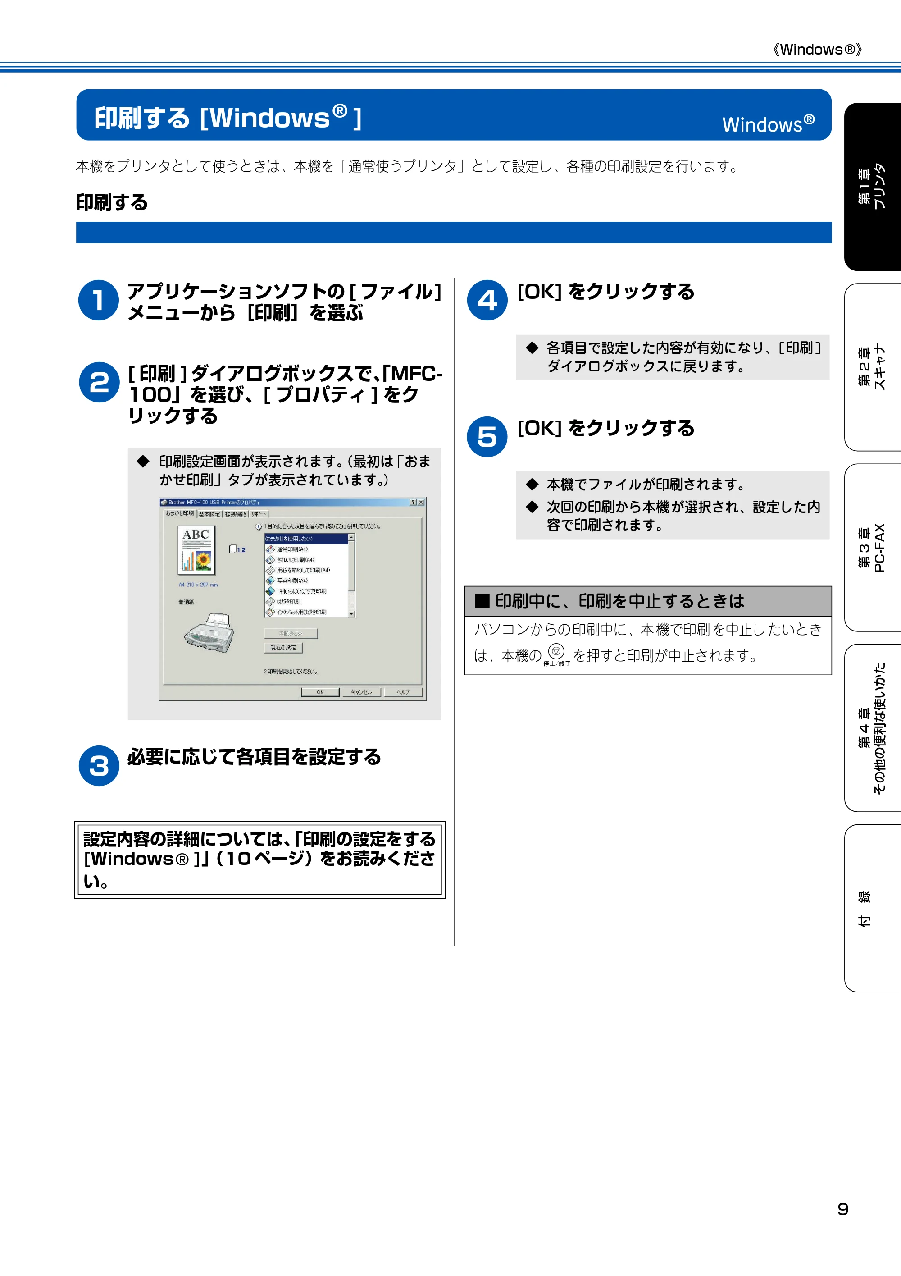
Task: Switch to the サポート tab
Action: [259, 515]
